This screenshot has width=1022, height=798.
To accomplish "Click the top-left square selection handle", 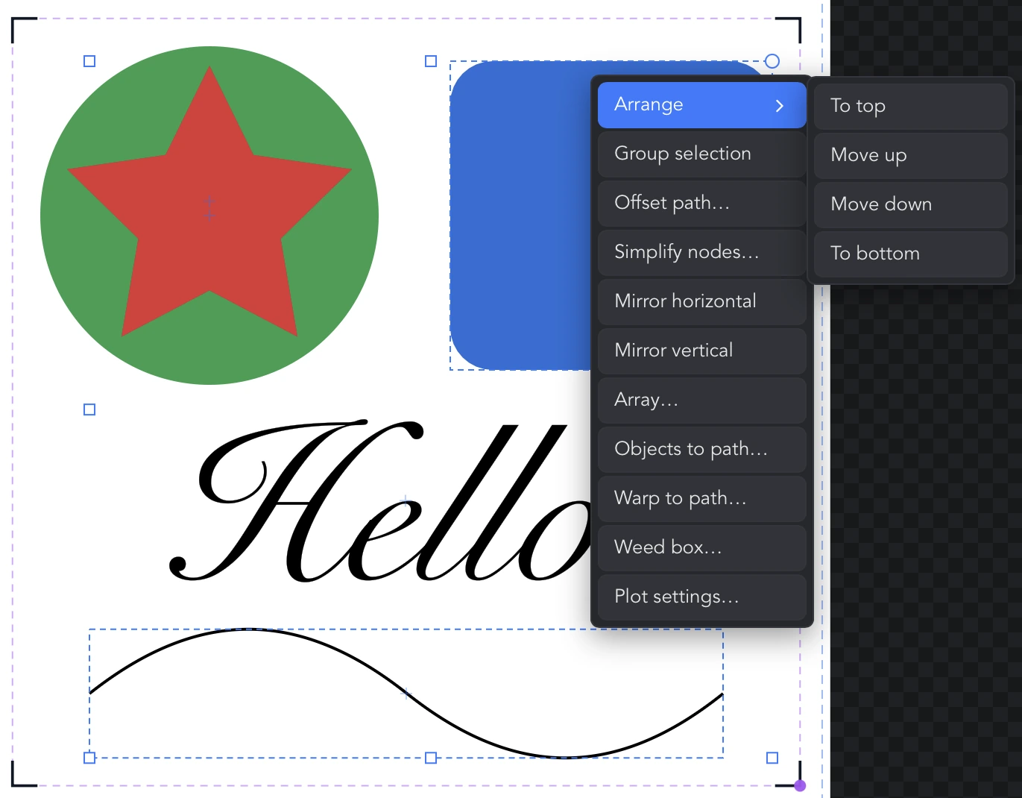I will (x=89, y=61).
